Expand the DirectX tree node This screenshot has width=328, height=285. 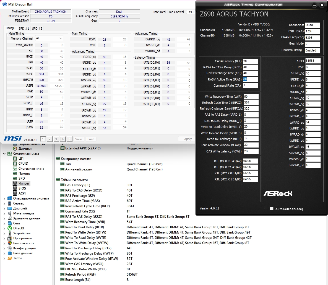4,228
